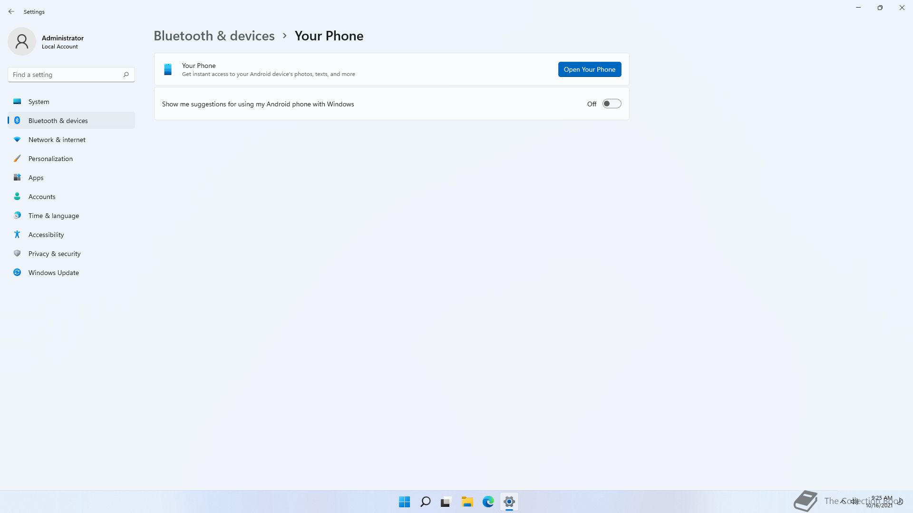Click the Administrator account name
Image resolution: width=913 pixels, height=513 pixels.
tap(63, 38)
